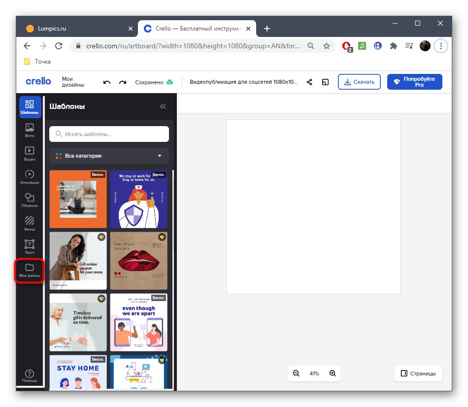This screenshot has height=407, width=468.
Task: Edit design title Видеопубликация для соцсетей
Action: point(243,82)
